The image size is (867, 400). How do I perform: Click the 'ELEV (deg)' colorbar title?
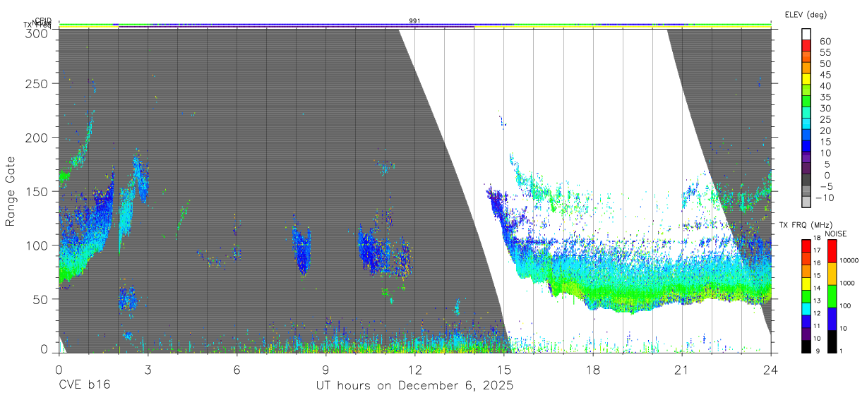click(806, 15)
